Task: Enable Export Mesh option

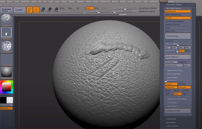Action: pyautogui.click(x=178, y=31)
